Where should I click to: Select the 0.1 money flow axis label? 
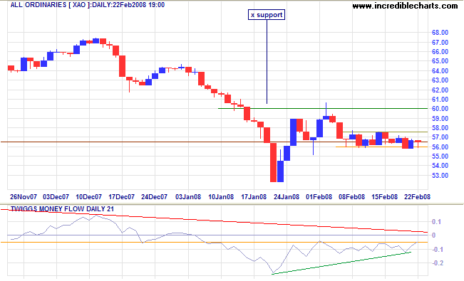pos(436,222)
